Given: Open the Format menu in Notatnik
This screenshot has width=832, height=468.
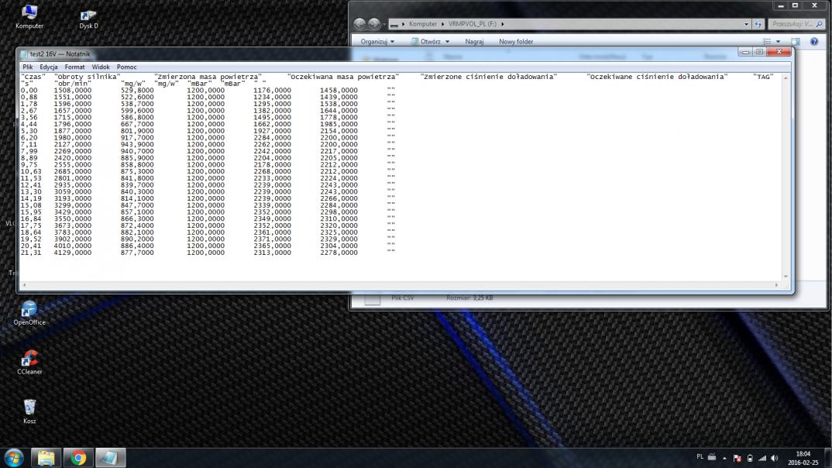Looking at the screenshot, I should pyautogui.click(x=74, y=67).
